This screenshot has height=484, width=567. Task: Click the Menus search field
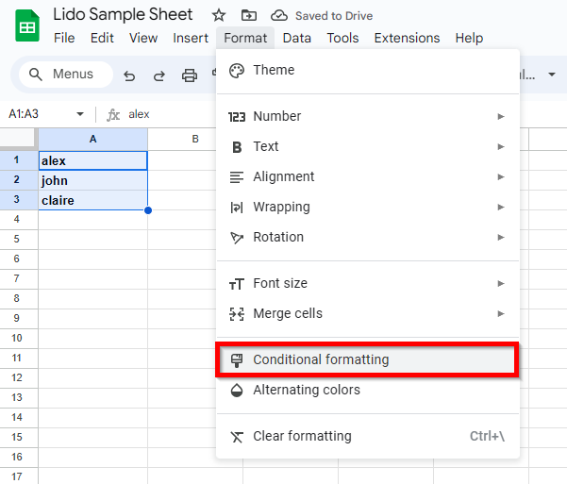tap(66, 75)
